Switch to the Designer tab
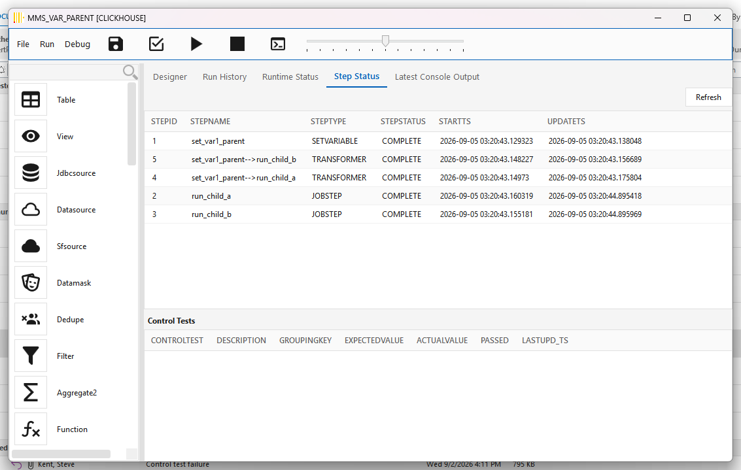 [x=169, y=76]
